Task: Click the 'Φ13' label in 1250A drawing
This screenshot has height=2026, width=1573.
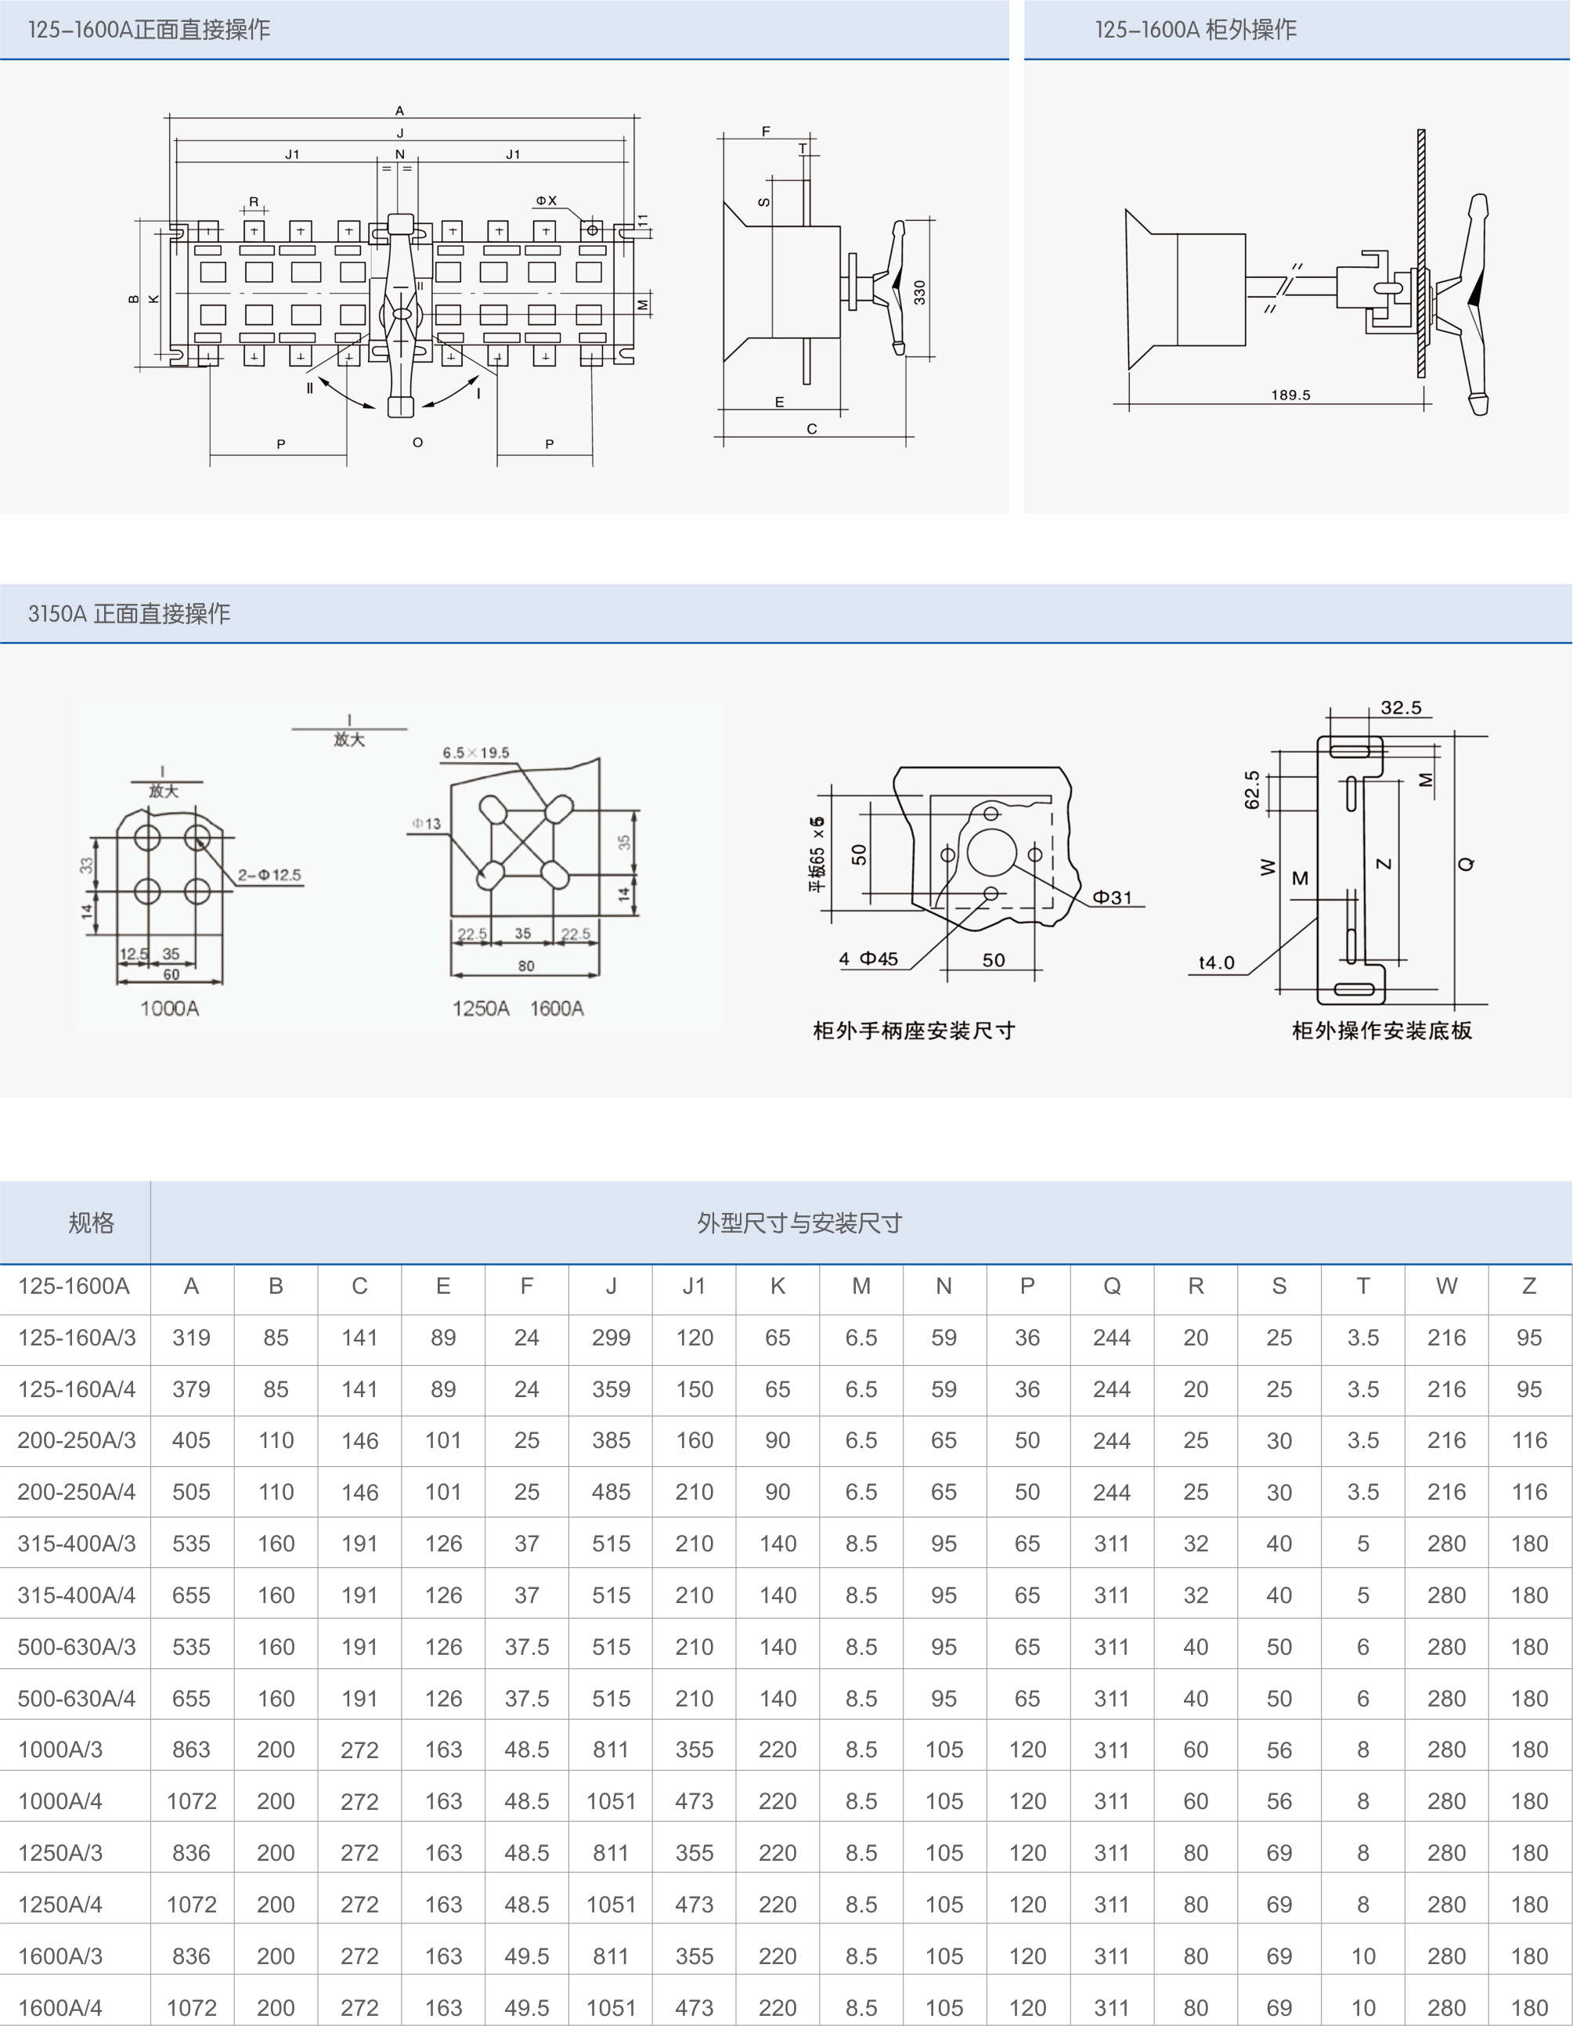Action: coord(427,823)
